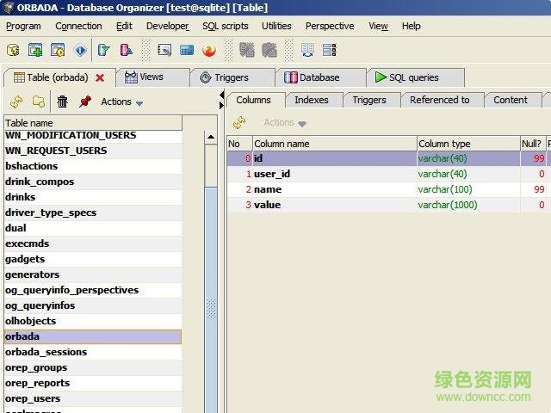Viewport: 551px width, 413px height.
Task: Click the first main toolbar icon, folder with gear
Action: click(x=13, y=50)
